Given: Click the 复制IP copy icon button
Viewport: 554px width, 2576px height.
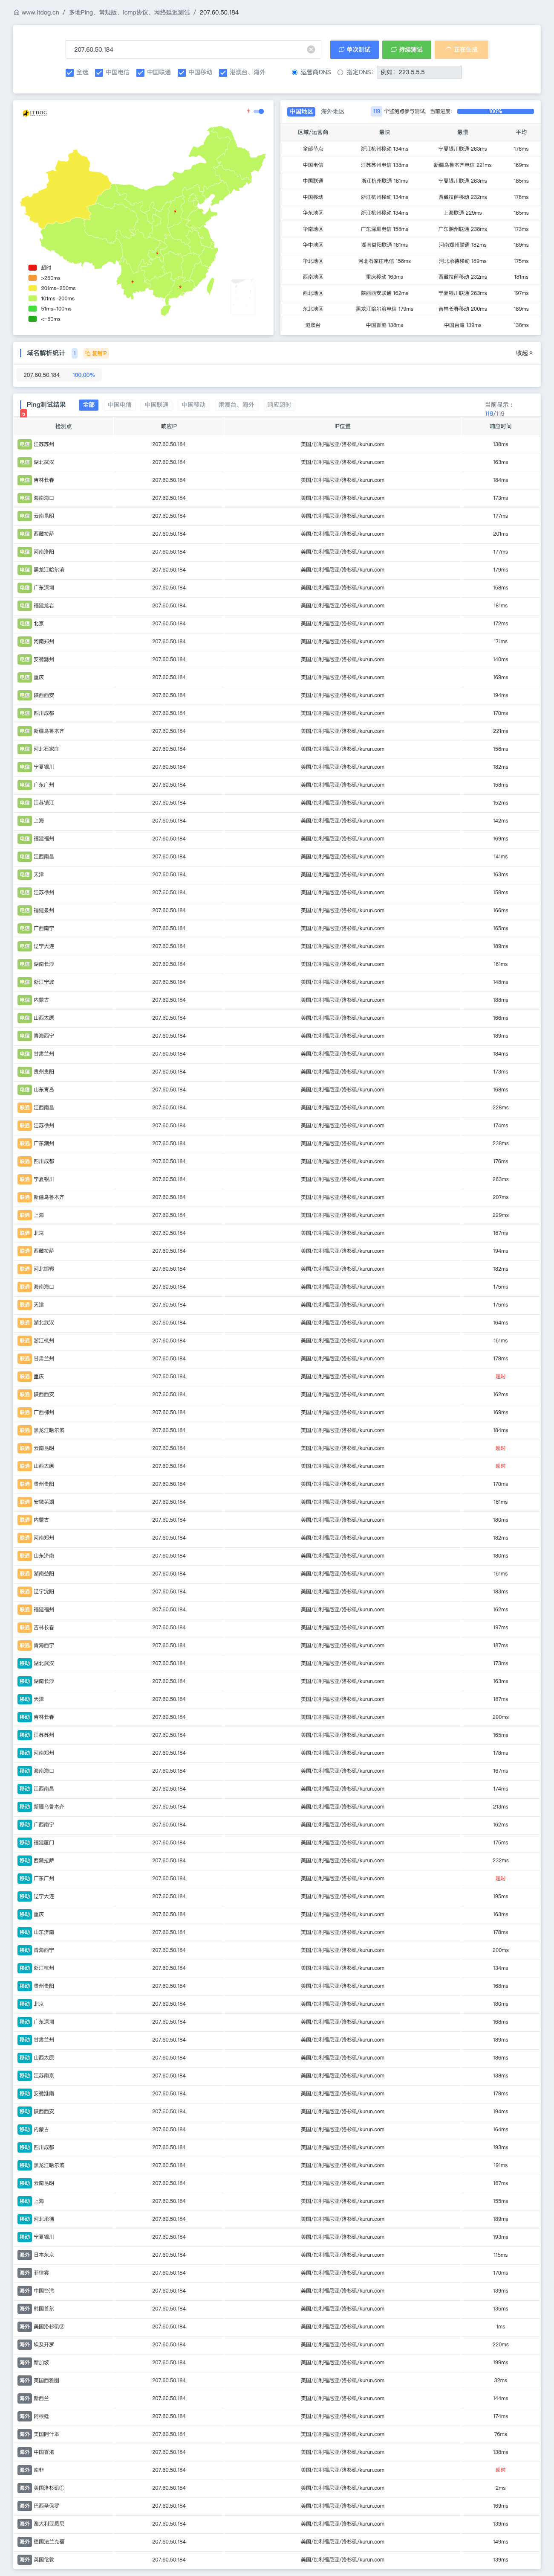Looking at the screenshot, I should coord(97,353).
